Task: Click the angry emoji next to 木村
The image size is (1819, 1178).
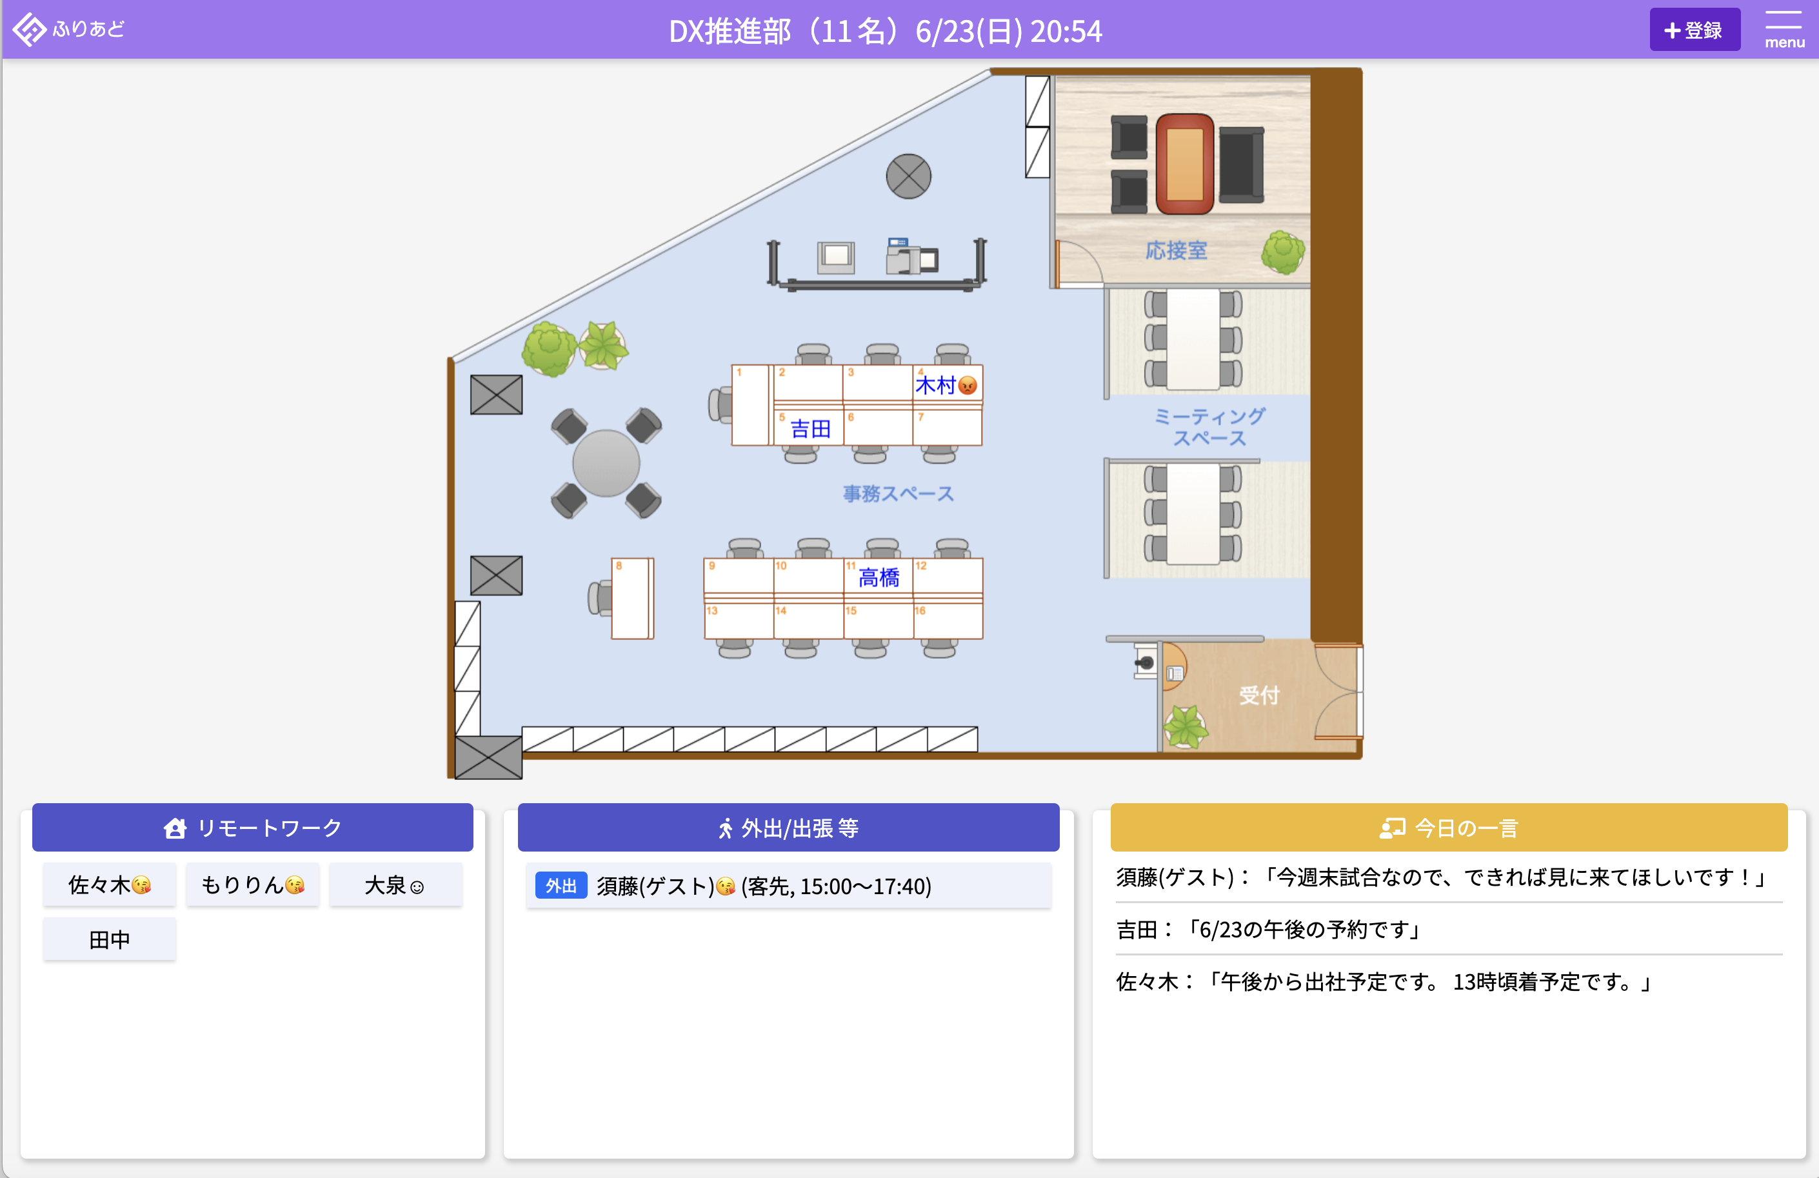Action: coord(968,386)
